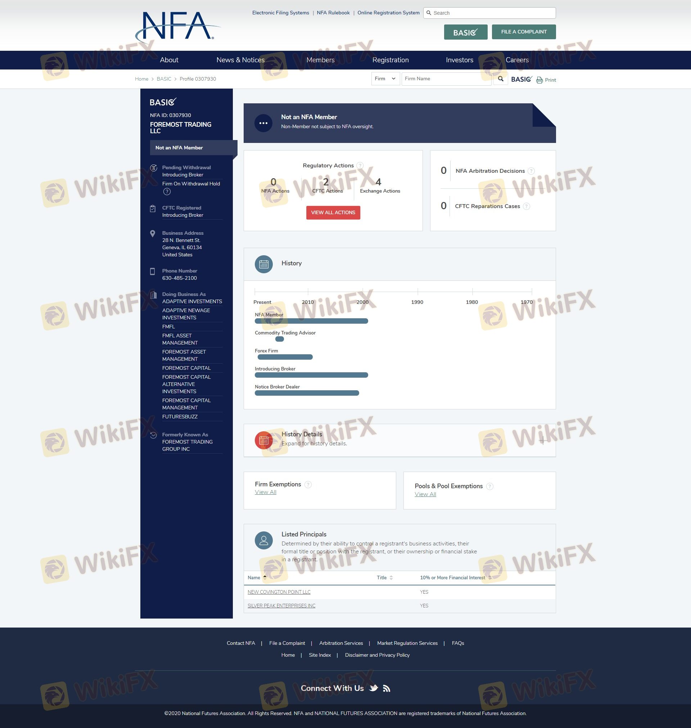
Task: Click the Print printer icon
Action: click(x=539, y=80)
